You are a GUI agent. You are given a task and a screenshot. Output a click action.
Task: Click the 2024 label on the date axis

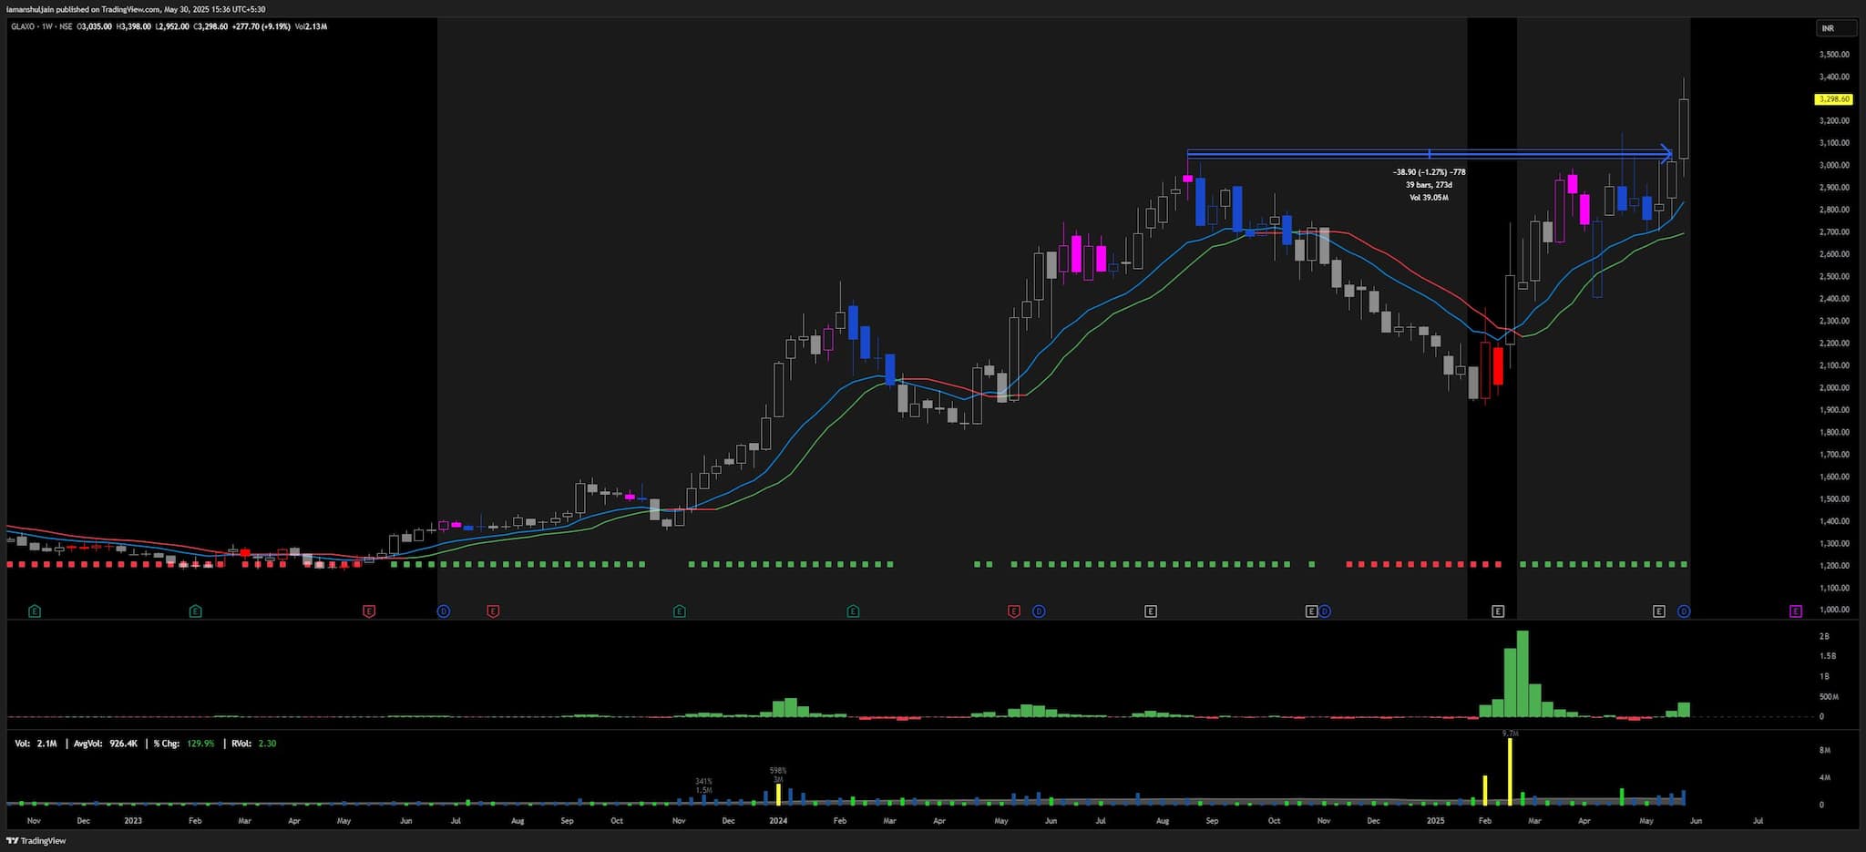pos(778,821)
